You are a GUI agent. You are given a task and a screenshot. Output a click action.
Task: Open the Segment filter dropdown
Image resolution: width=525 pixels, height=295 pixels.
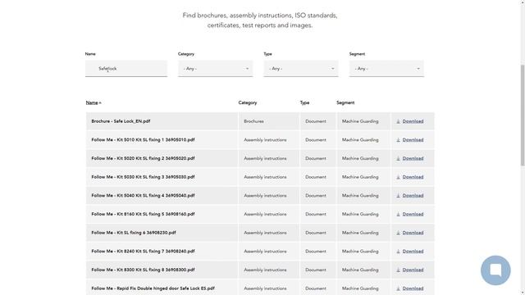click(x=386, y=69)
